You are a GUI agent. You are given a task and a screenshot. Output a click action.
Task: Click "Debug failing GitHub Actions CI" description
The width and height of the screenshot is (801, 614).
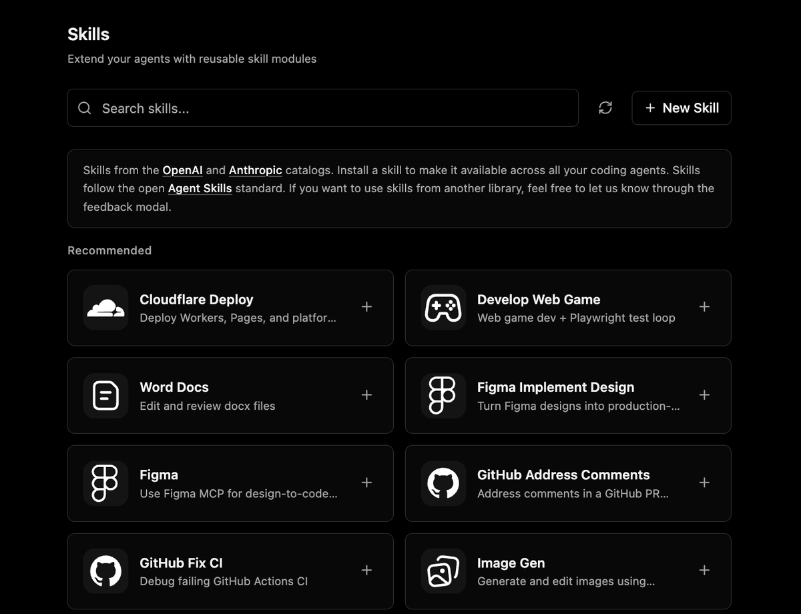pyautogui.click(x=224, y=581)
